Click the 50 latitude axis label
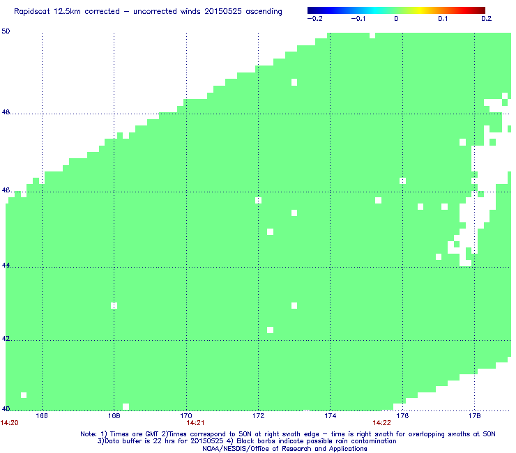This screenshot has width=516, height=453. (x=6, y=31)
